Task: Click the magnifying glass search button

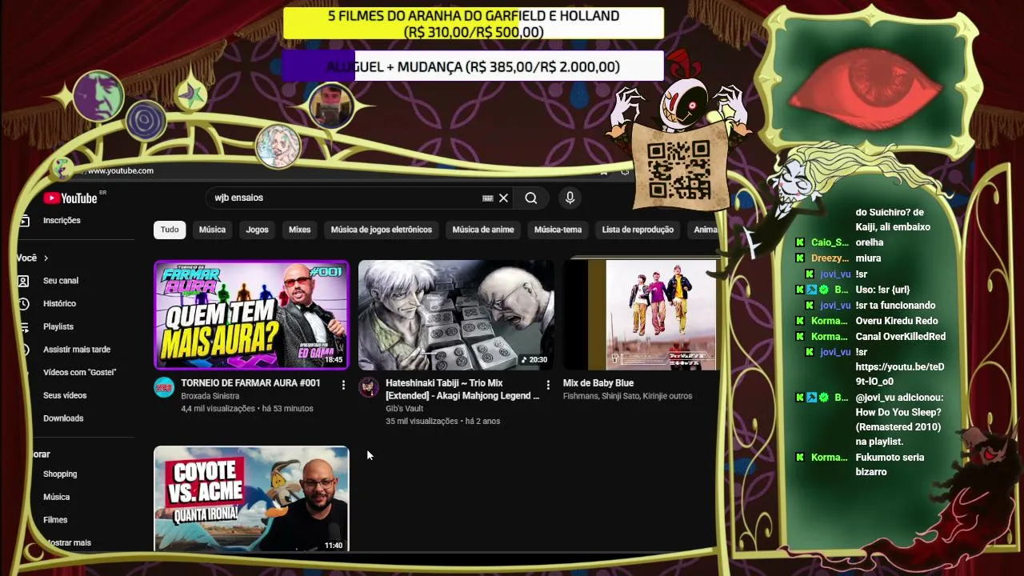Action: click(531, 198)
